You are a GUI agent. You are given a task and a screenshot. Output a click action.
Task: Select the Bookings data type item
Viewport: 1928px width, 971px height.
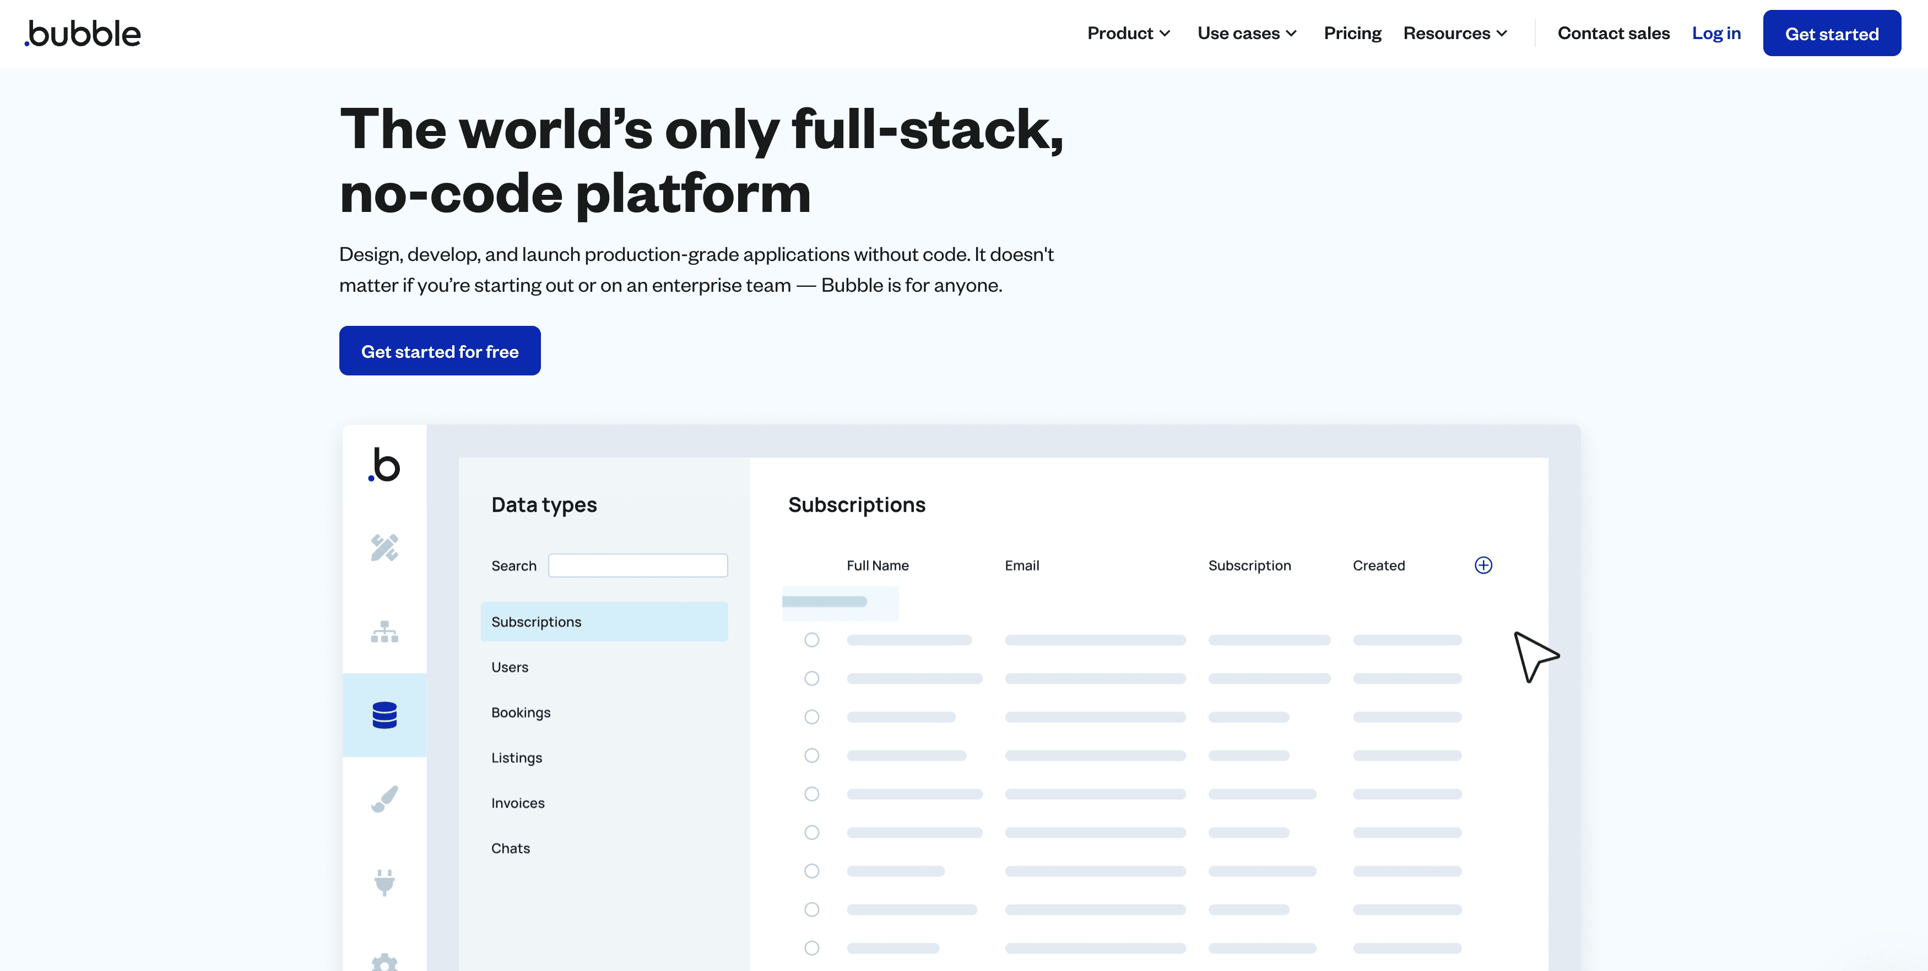click(x=521, y=711)
